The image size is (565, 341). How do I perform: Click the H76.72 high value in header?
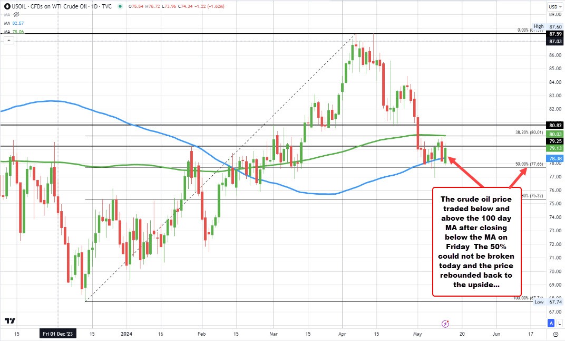click(x=152, y=6)
